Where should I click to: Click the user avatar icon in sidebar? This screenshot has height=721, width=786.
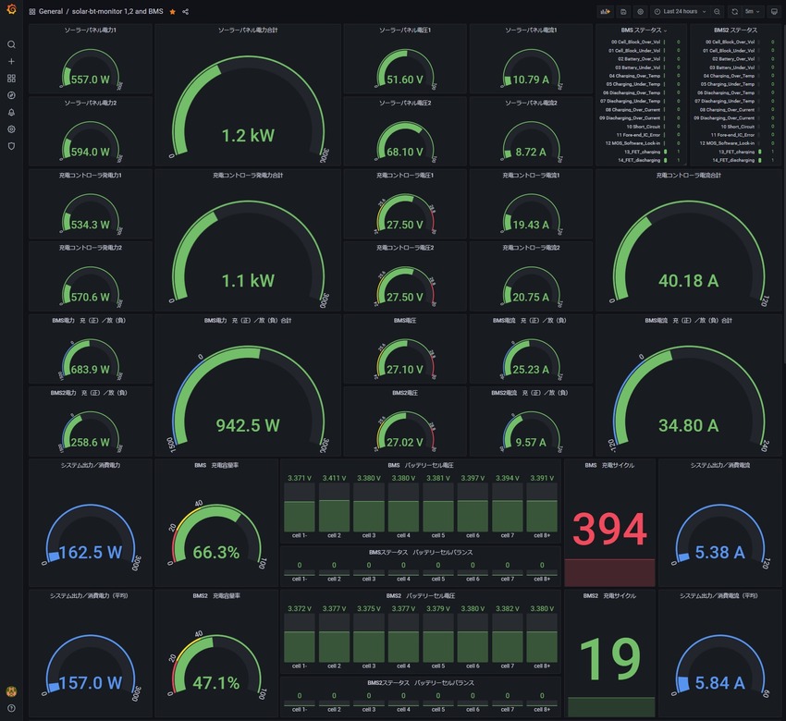coord(11,692)
